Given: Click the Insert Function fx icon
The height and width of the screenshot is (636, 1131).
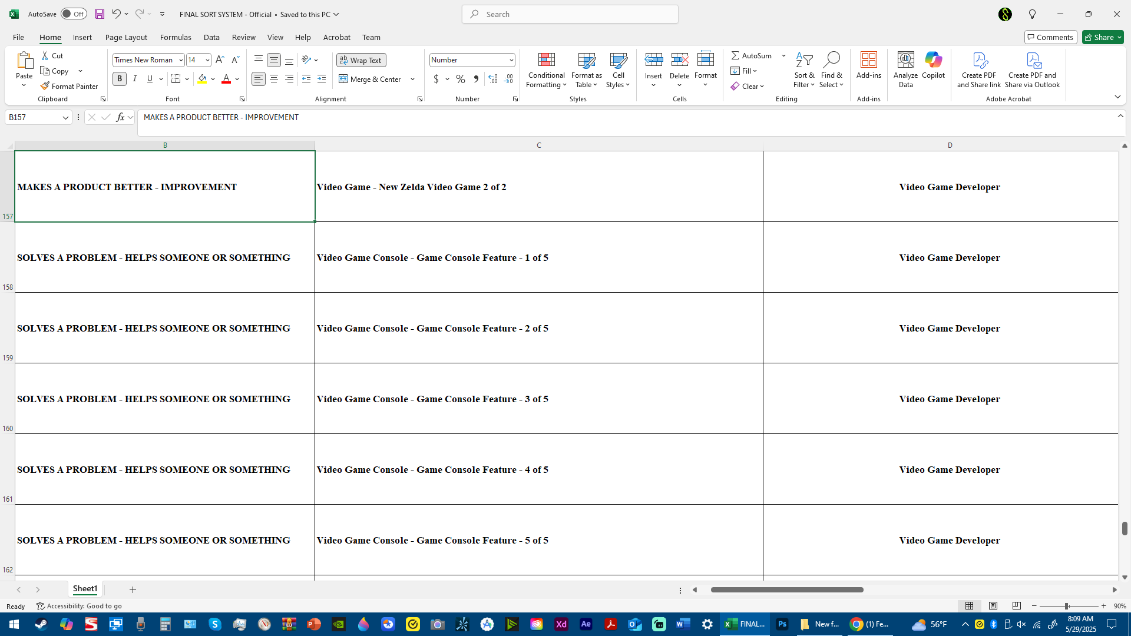Looking at the screenshot, I should pyautogui.click(x=120, y=117).
